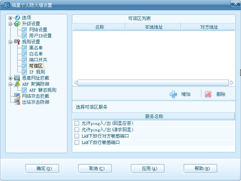Click the Rising firewall title bar icon
The width and height of the screenshot is (241, 181).
(x=7, y=5)
